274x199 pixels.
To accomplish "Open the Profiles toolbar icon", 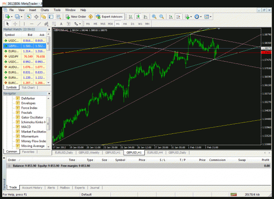I will tap(17, 17).
